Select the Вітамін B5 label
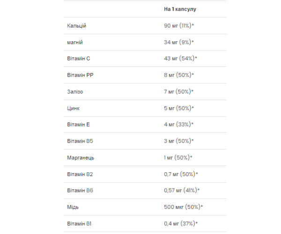This screenshot has height=234, width=281. coord(79,141)
